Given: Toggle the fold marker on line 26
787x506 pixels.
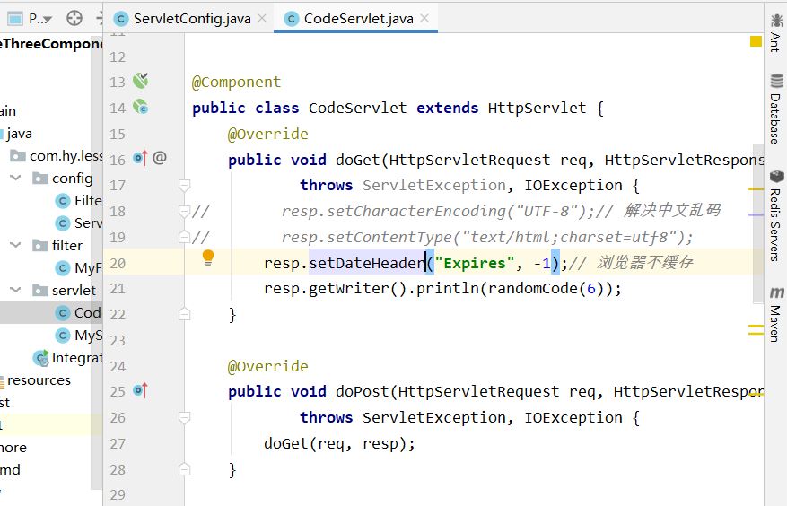Looking at the screenshot, I should (x=184, y=418).
